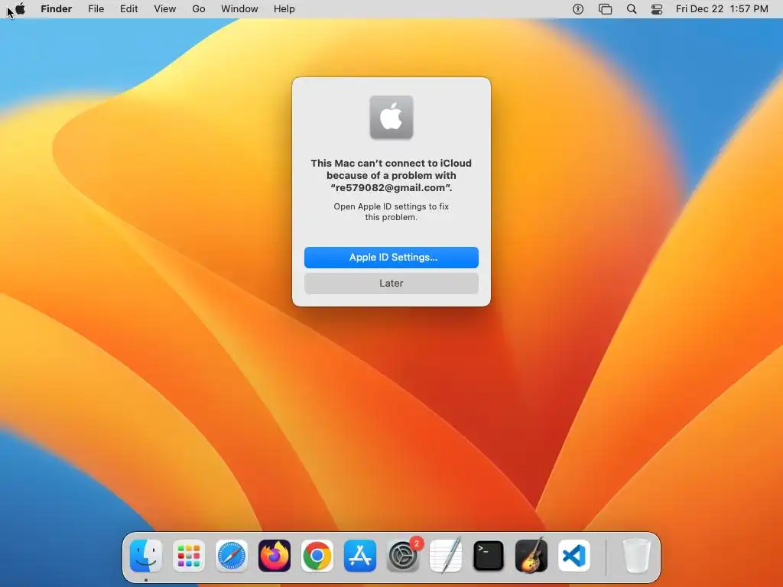Open the View menu

[x=165, y=9]
